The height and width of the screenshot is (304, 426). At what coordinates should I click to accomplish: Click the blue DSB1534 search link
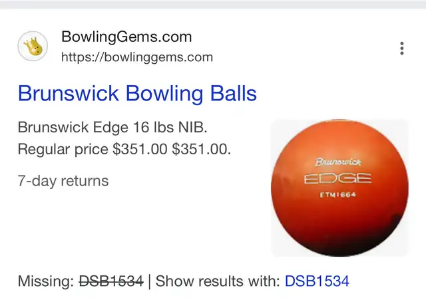(x=317, y=281)
